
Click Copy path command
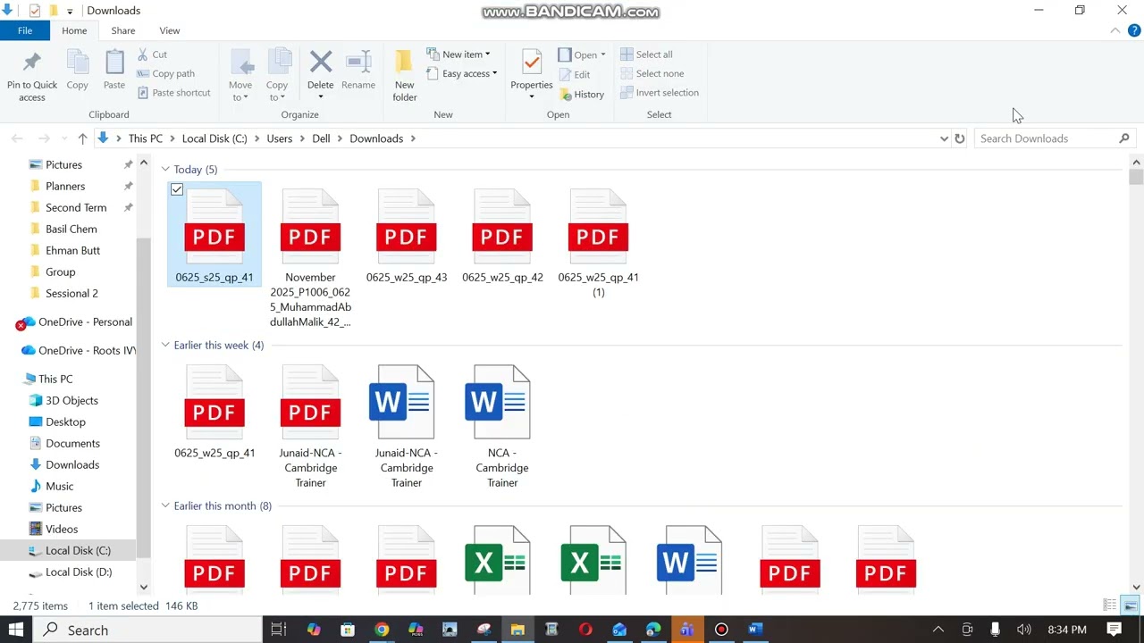(166, 74)
